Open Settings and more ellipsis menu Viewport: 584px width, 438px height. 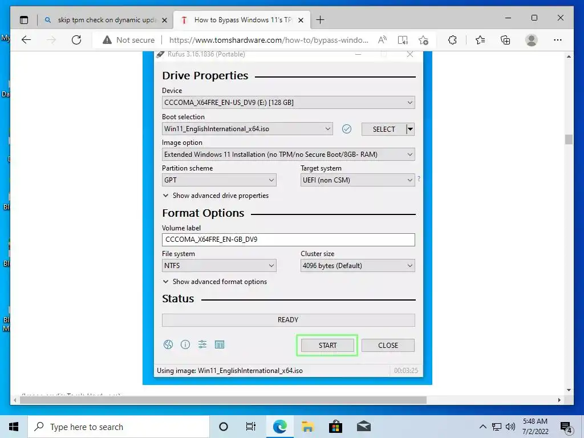click(558, 40)
